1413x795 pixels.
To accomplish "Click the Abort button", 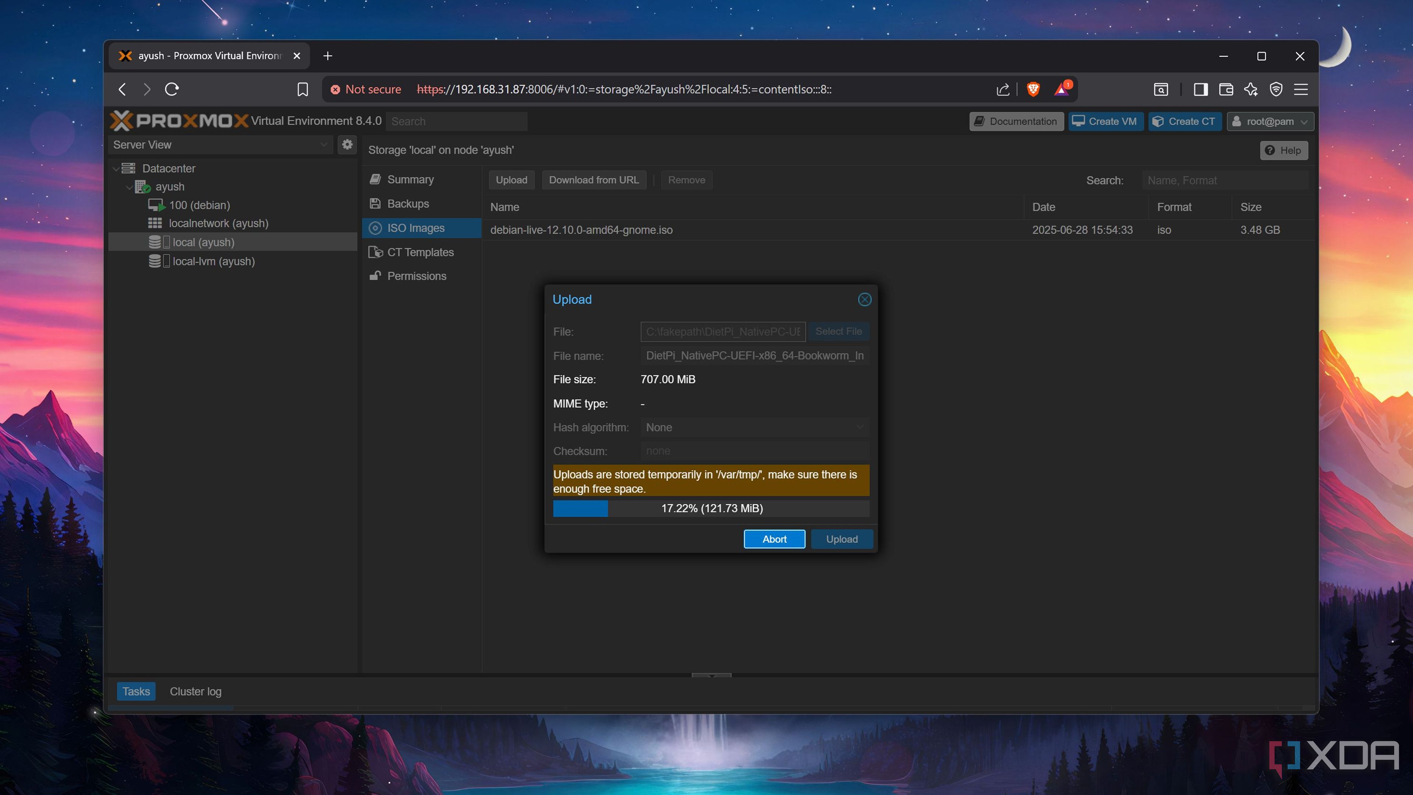I will (775, 539).
